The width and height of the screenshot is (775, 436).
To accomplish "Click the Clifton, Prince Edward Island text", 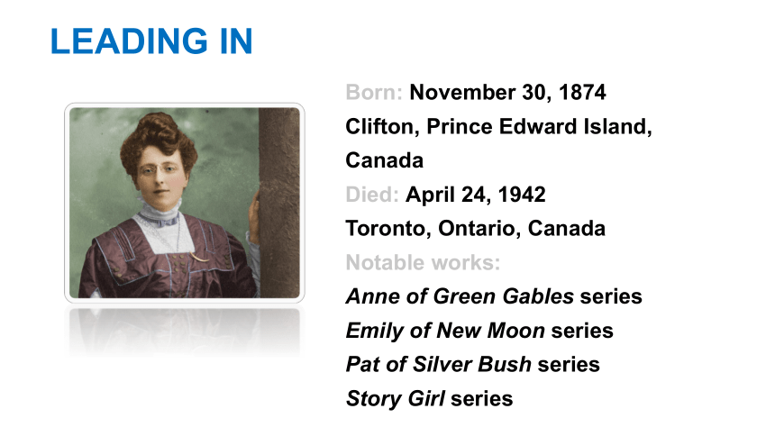I will tap(498, 126).
